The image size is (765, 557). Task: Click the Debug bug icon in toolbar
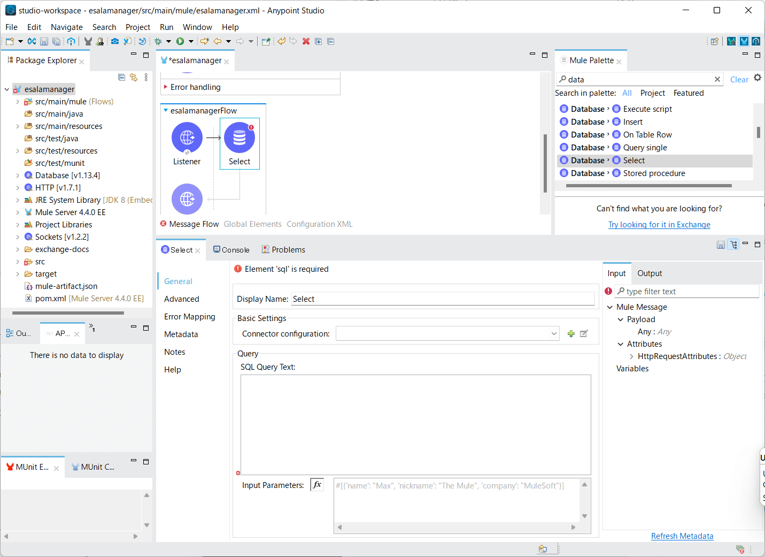pyautogui.click(x=158, y=41)
